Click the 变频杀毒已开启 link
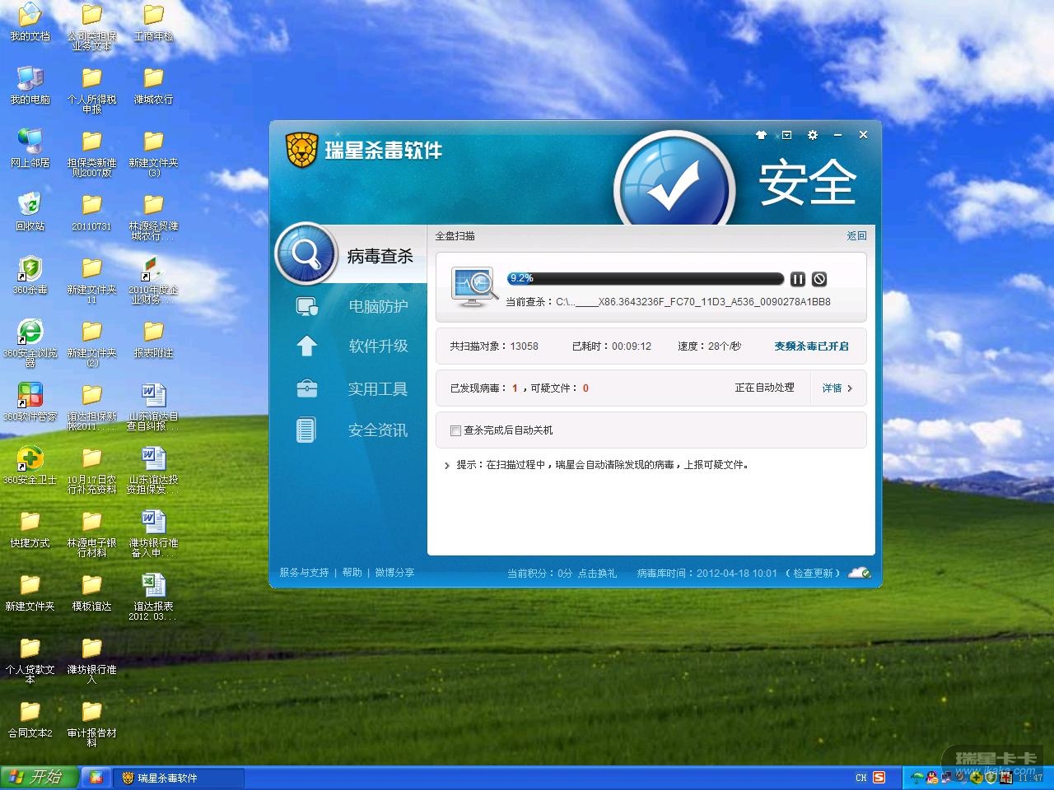The height and width of the screenshot is (790, 1054). click(811, 346)
